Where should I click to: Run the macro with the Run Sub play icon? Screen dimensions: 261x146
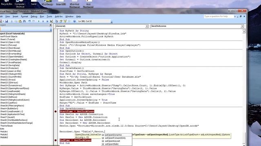[39, 21]
